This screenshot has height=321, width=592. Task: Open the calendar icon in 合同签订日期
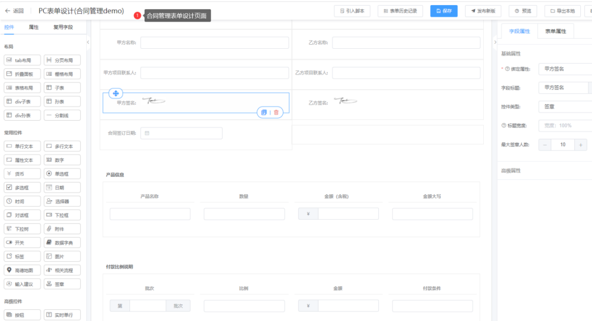click(x=147, y=133)
